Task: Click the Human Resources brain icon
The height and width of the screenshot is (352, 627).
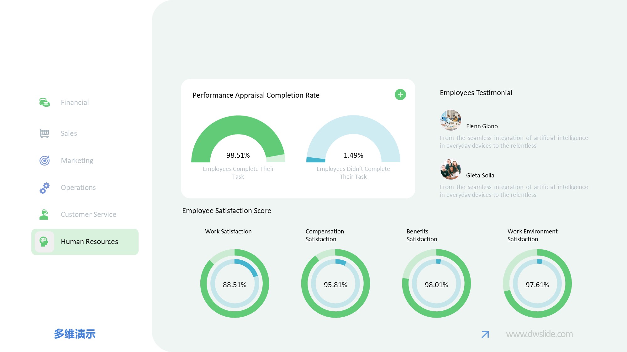Action: coord(44,242)
